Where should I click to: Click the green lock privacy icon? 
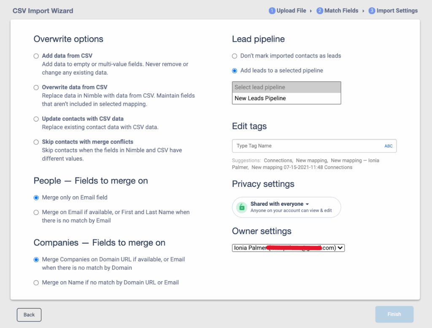242,207
